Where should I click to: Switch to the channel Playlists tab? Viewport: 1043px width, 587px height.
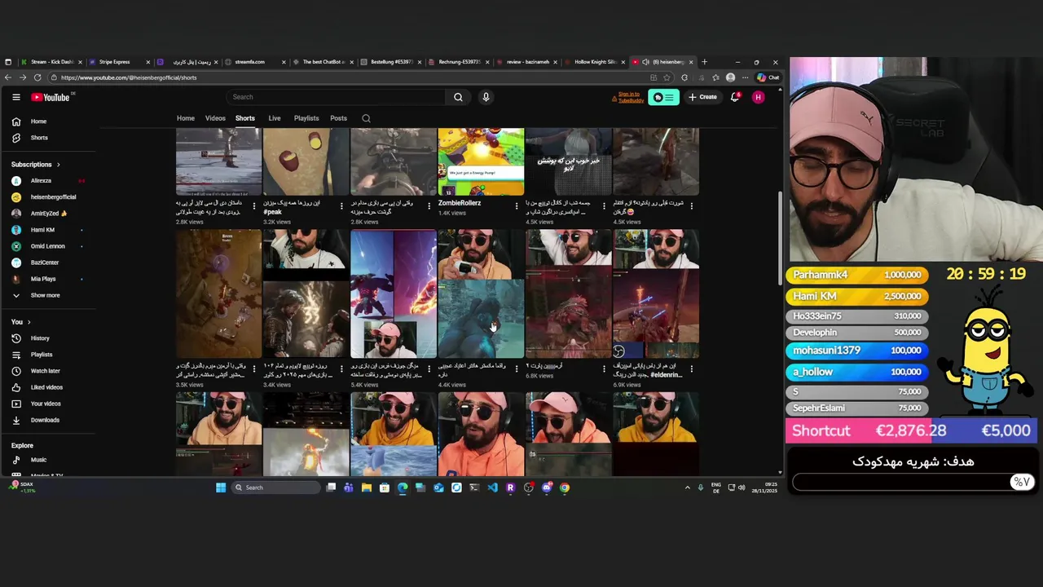point(306,118)
